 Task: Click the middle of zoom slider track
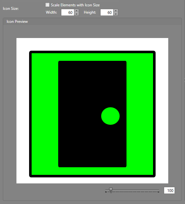point(132,190)
